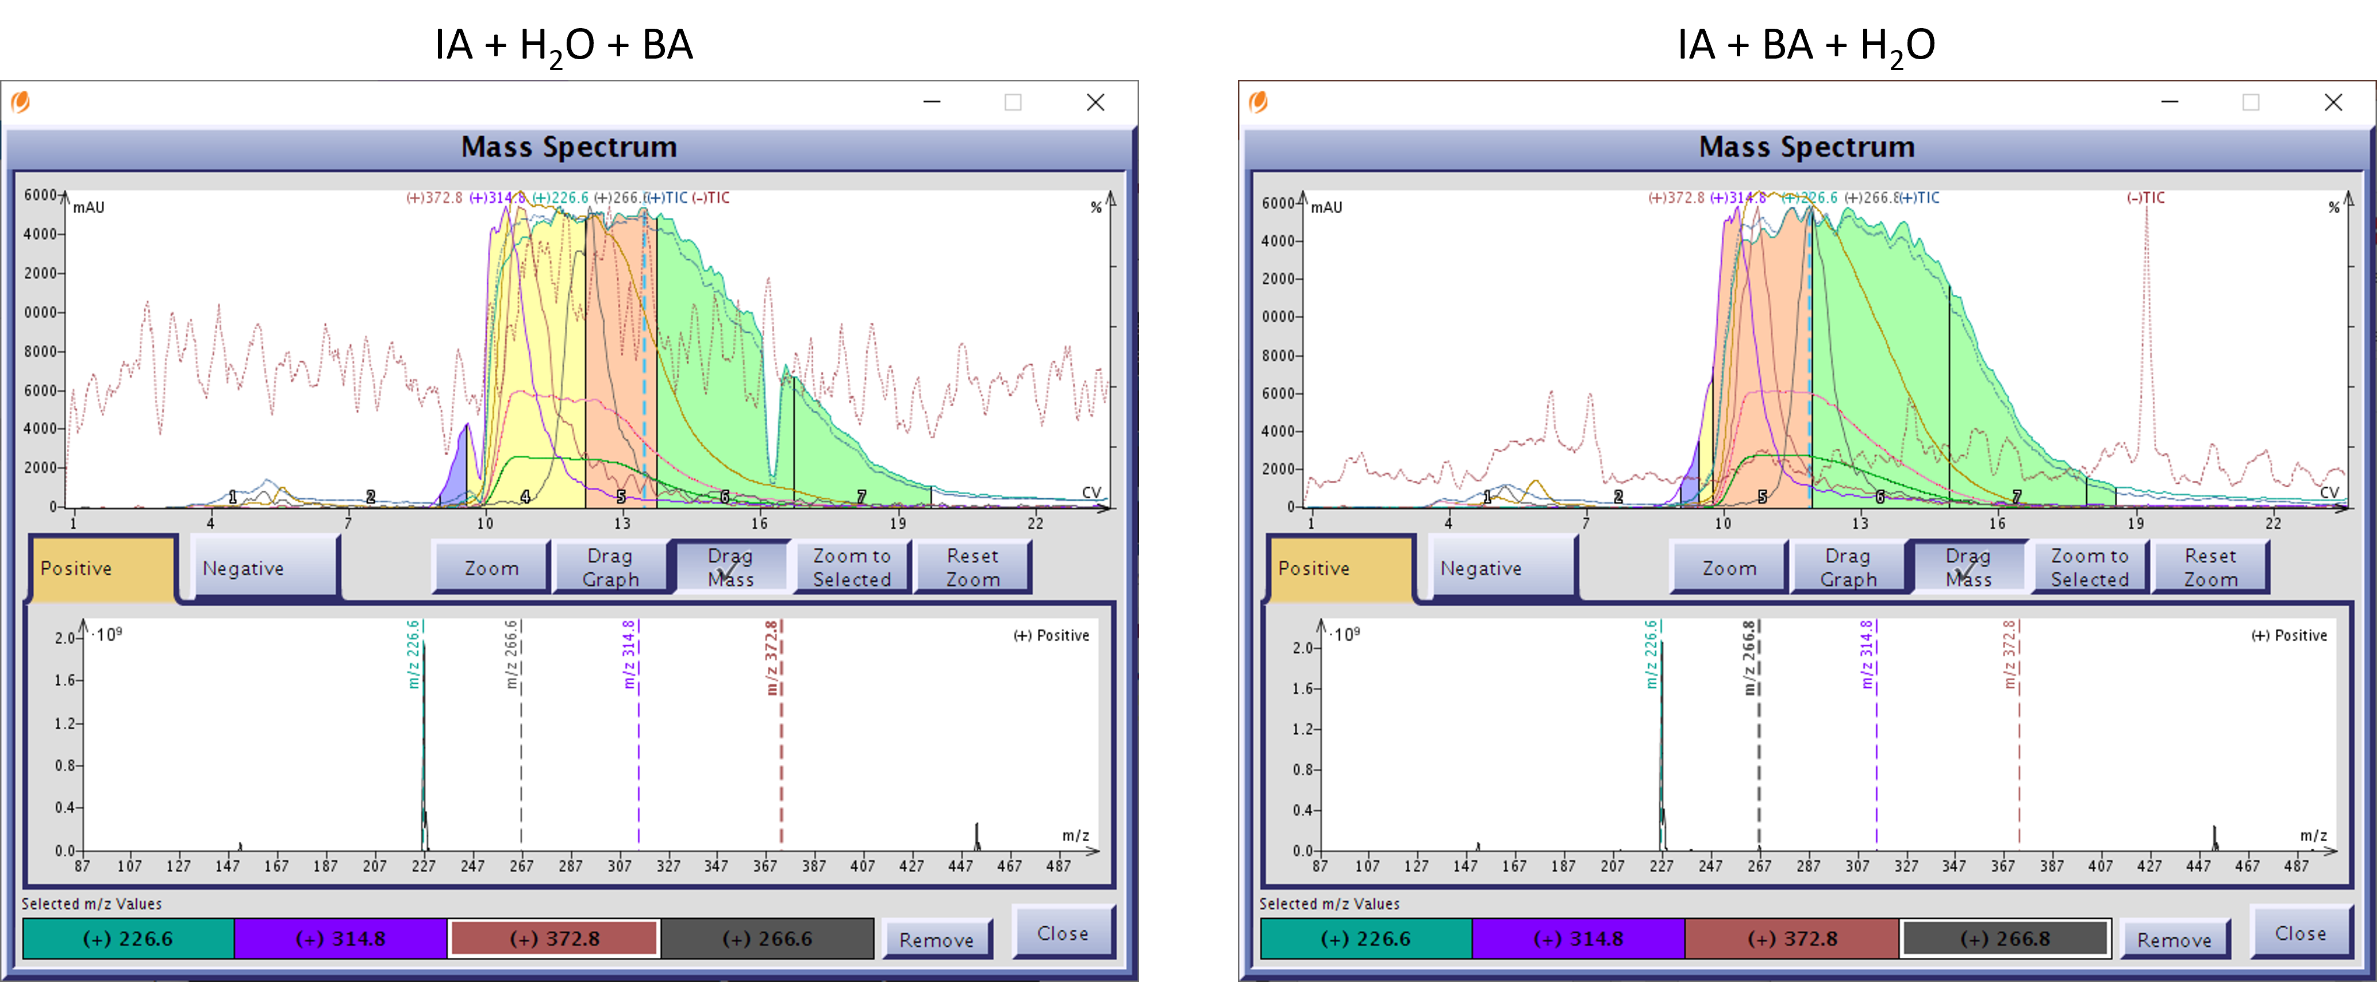Click fraction 6 green region in right chromatogram
Viewport: 2377px width, 982px height.
click(1880, 360)
